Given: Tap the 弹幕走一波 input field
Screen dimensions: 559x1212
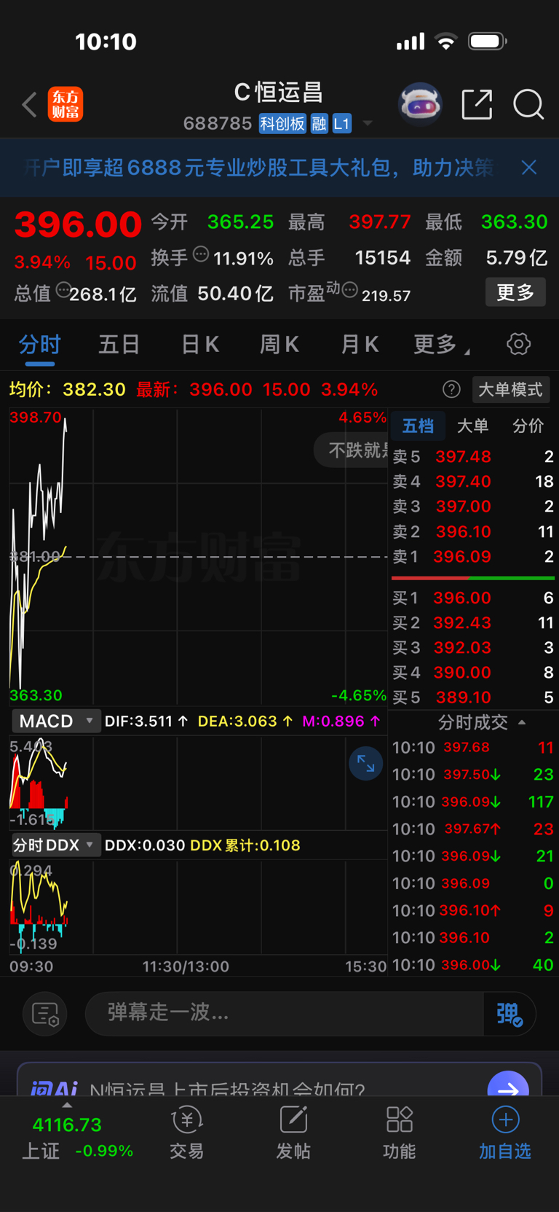Looking at the screenshot, I should [x=284, y=1013].
